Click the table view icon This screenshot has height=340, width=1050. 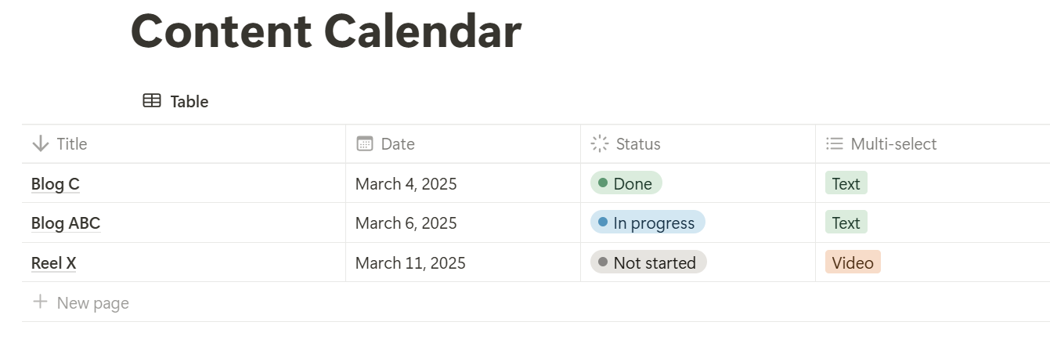tap(152, 101)
